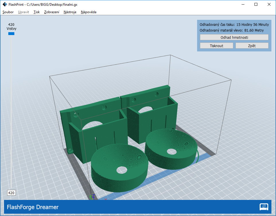Open the Upravit menu
276x216 pixels.
[x=24, y=12]
